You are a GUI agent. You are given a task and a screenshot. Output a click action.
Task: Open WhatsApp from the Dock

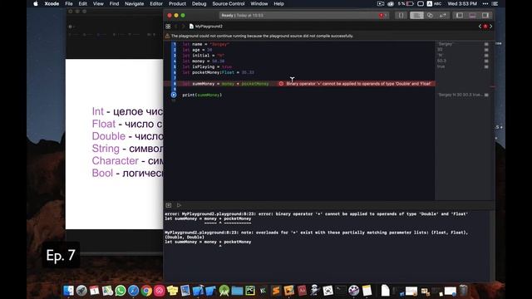(x=120, y=291)
